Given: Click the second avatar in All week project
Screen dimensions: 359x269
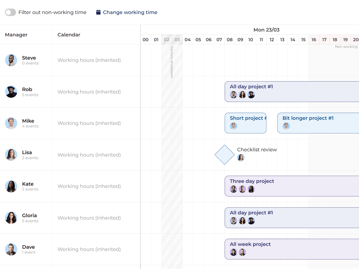Looking at the screenshot, I should [x=242, y=252].
